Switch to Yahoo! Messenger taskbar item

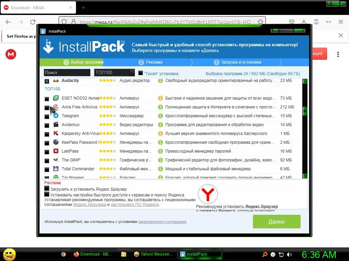click(154, 254)
